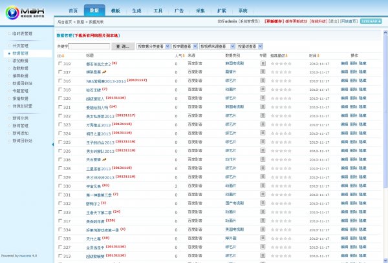Open 分类管理 in the sidebar

(x=21, y=46)
